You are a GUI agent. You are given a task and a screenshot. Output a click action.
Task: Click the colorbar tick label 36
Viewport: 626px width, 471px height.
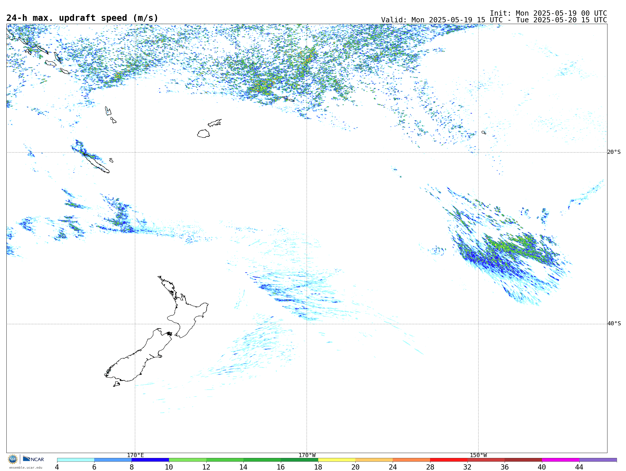click(x=505, y=467)
